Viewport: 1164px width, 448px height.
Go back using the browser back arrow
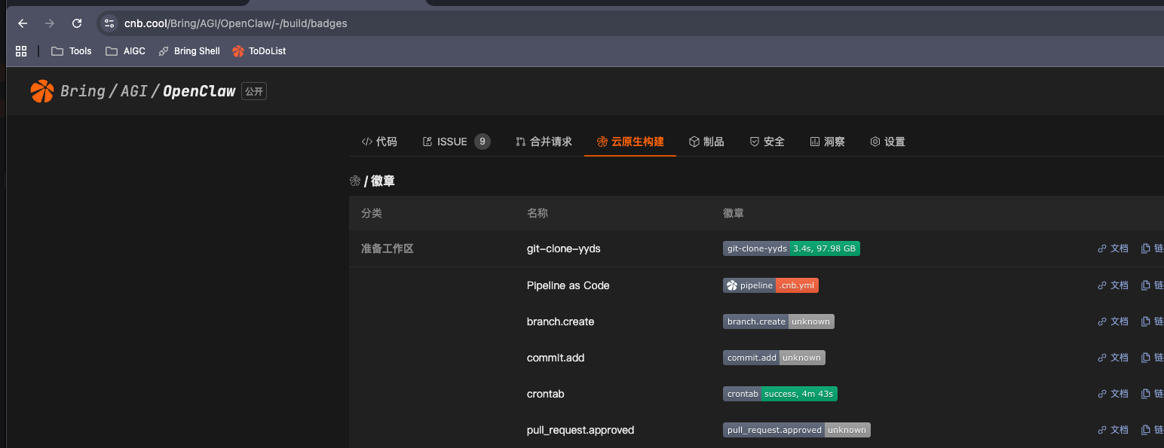coord(23,23)
